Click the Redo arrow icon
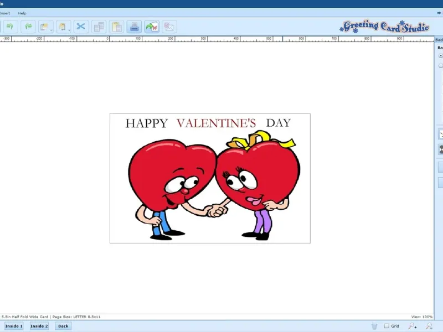Image resolution: width=443 pixels, height=332 pixels. [28, 27]
